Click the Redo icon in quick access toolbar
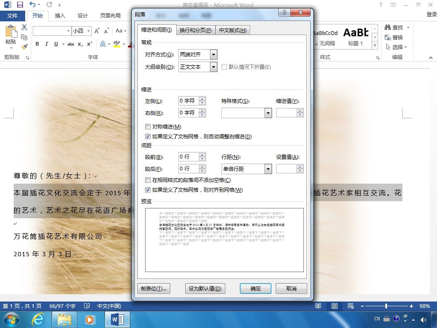The image size is (437, 328). coord(50,4)
